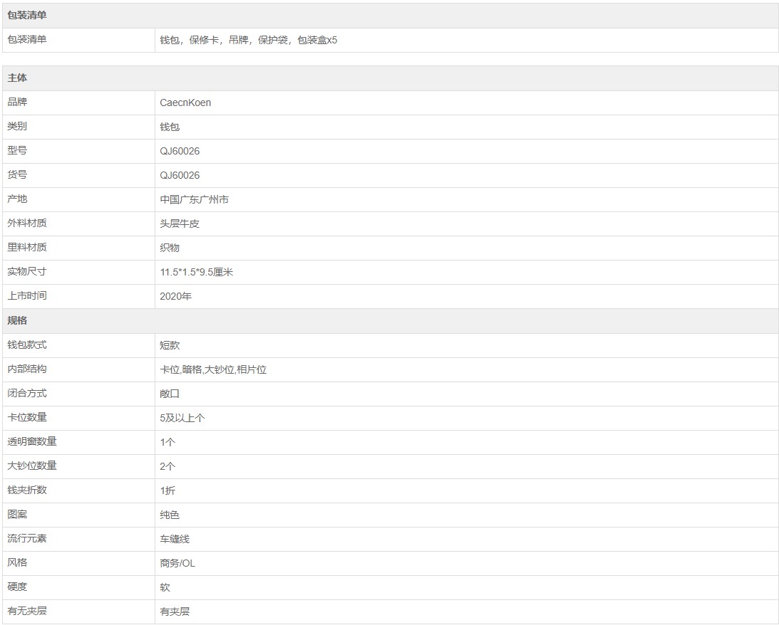Select the packing list contents text

click(249, 40)
